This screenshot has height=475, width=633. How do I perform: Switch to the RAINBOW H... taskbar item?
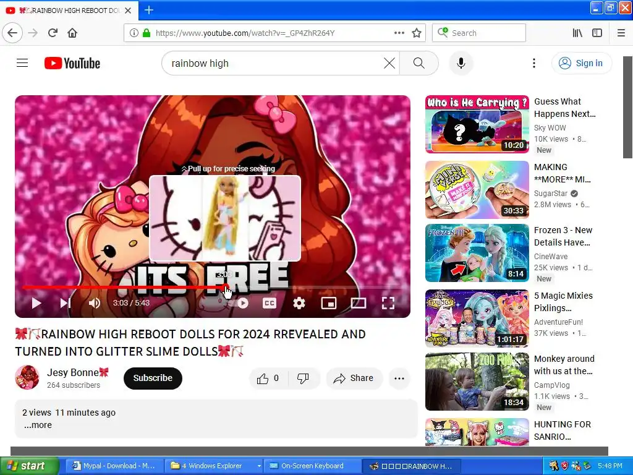coord(410,466)
